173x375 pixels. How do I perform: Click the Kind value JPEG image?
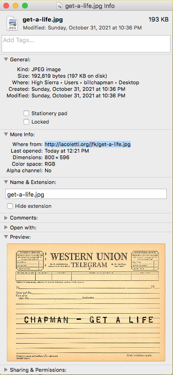pyautogui.click(x=46, y=69)
